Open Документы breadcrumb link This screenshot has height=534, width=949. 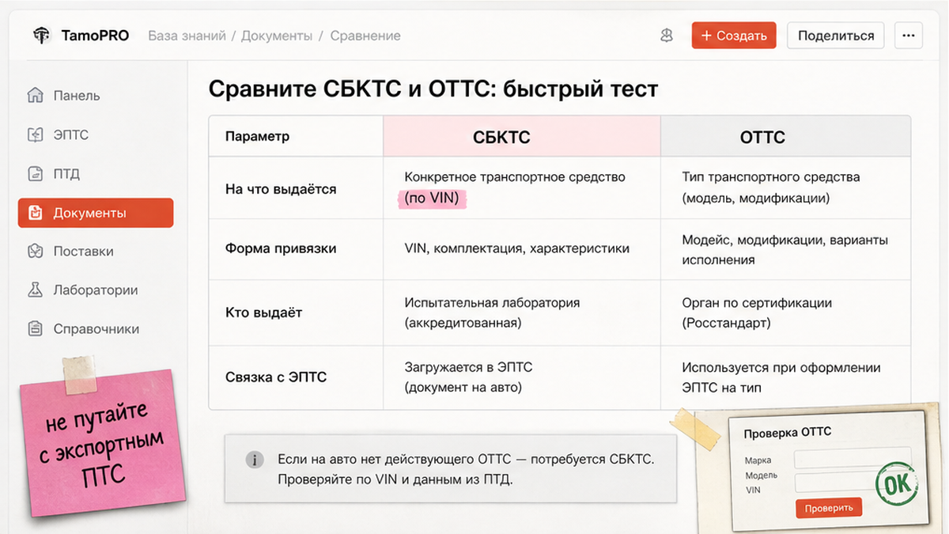pos(277,36)
